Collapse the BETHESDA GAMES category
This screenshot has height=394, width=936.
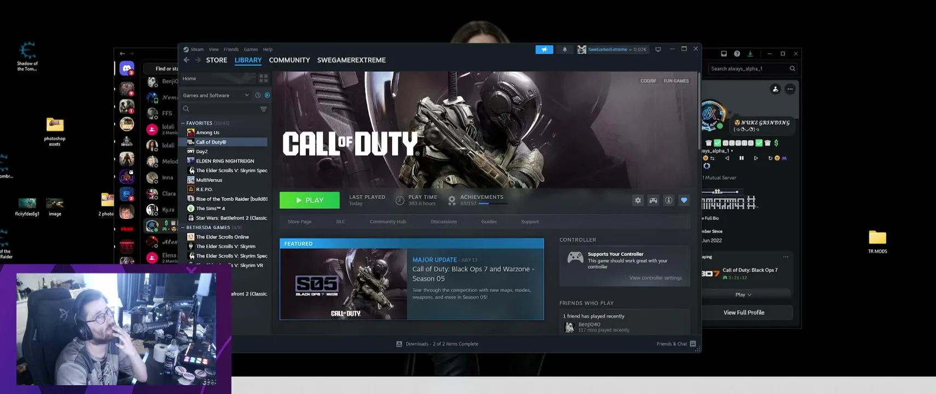tap(183, 228)
